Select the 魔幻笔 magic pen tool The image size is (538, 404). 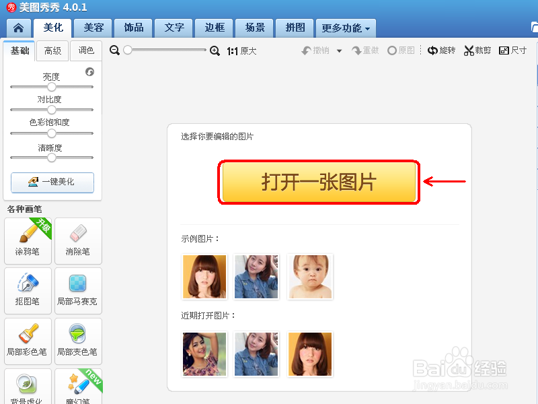(x=78, y=386)
